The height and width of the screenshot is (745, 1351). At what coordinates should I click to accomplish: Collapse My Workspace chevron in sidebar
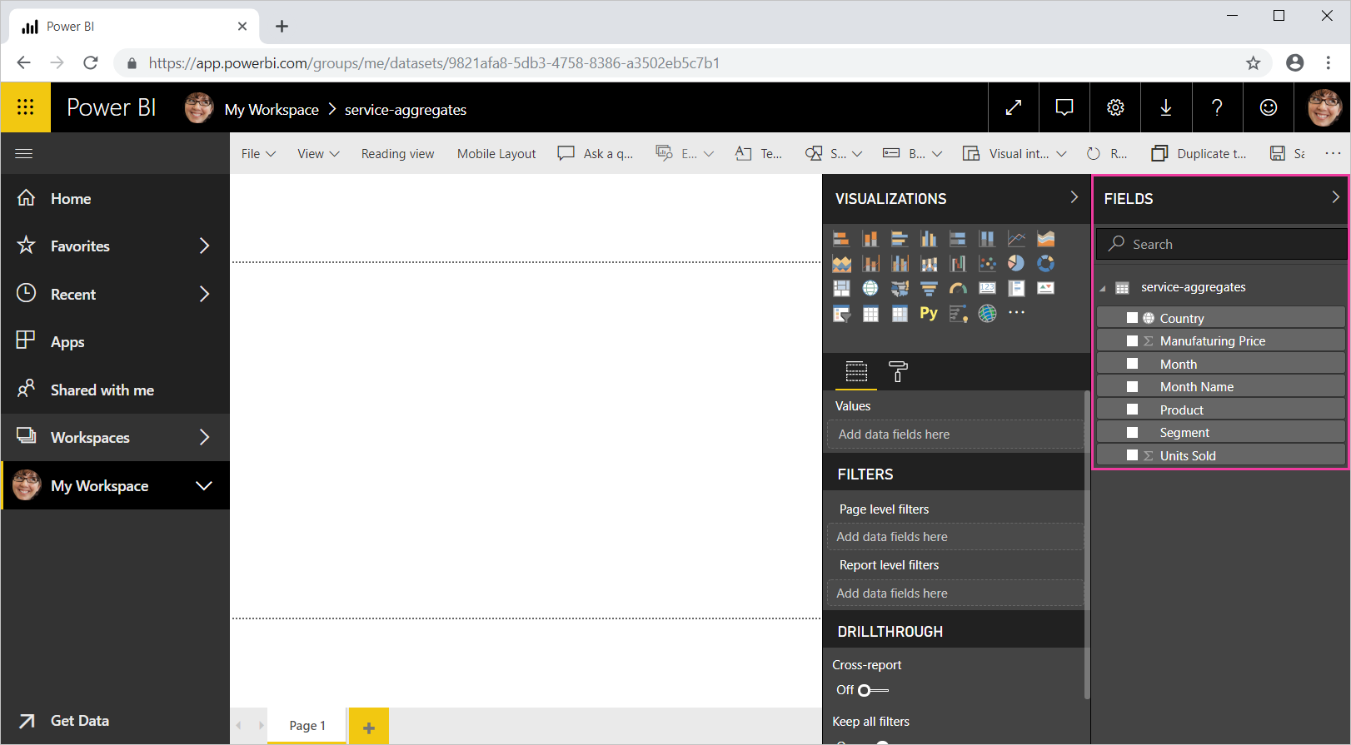pyautogui.click(x=204, y=485)
